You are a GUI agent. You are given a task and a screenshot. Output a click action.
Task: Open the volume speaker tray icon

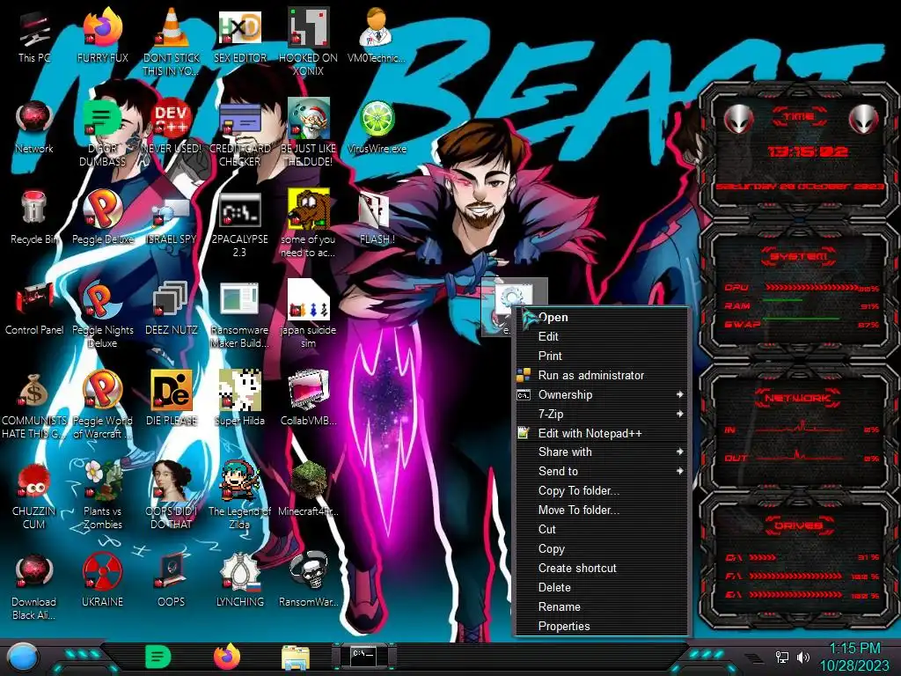[x=804, y=657]
